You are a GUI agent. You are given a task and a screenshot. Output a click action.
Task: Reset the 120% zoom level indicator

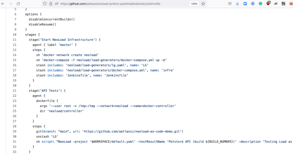pos(194,4)
